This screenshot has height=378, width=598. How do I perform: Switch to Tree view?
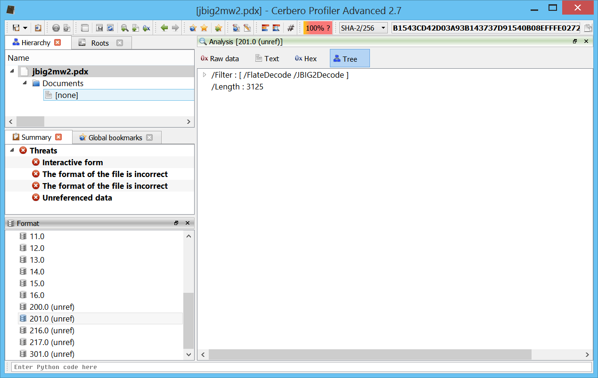click(350, 58)
